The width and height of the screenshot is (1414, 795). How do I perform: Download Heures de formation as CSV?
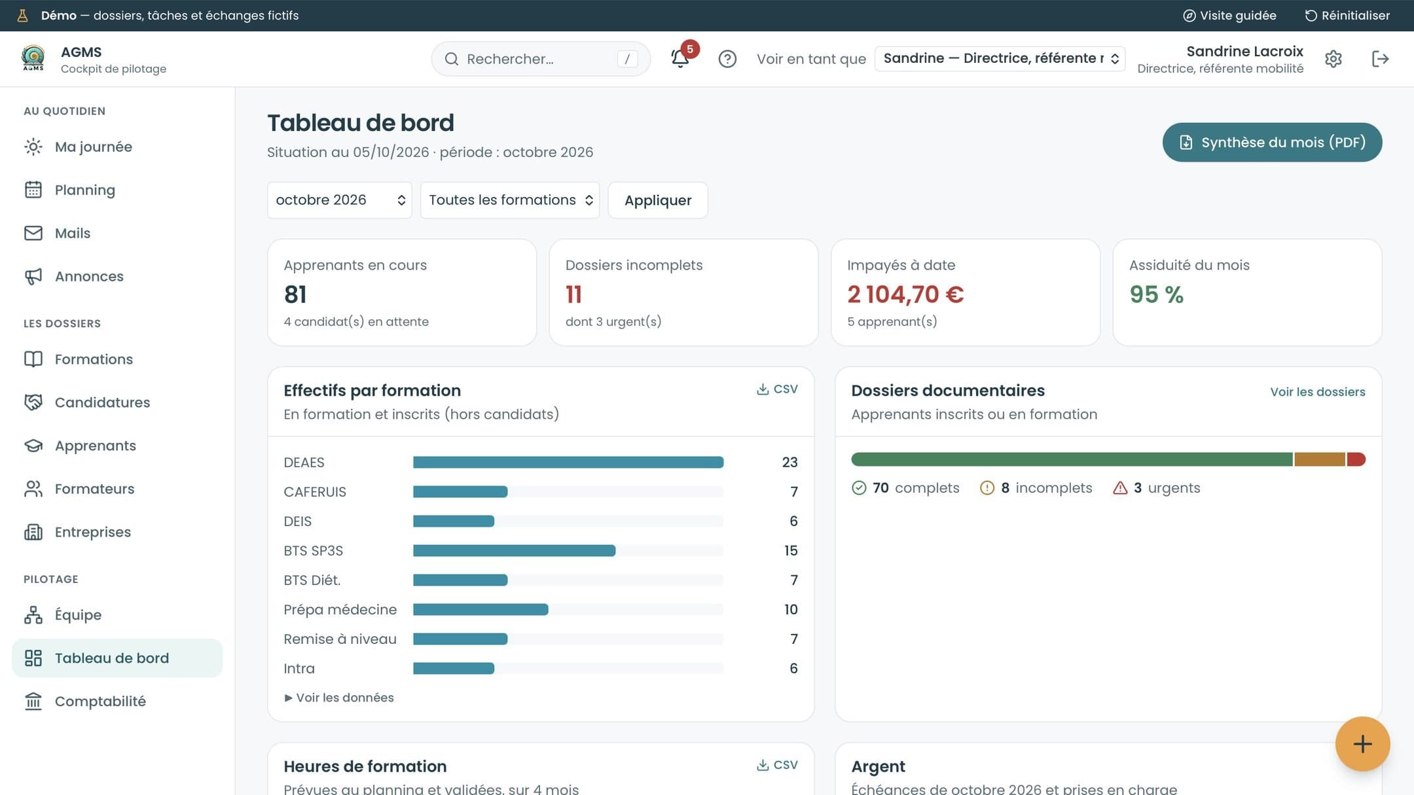click(777, 765)
